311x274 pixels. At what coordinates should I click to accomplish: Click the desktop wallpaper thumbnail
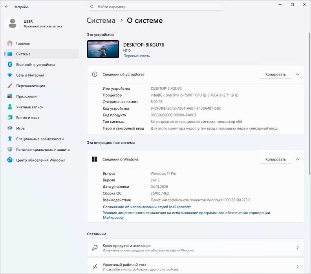pyautogui.click(x=103, y=49)
